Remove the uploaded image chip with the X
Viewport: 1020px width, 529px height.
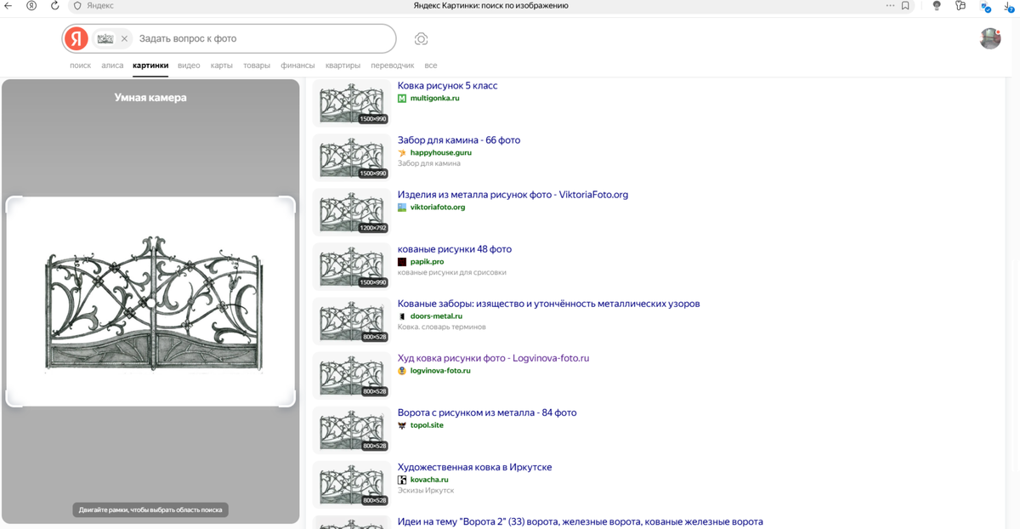[x=124, y=38]
